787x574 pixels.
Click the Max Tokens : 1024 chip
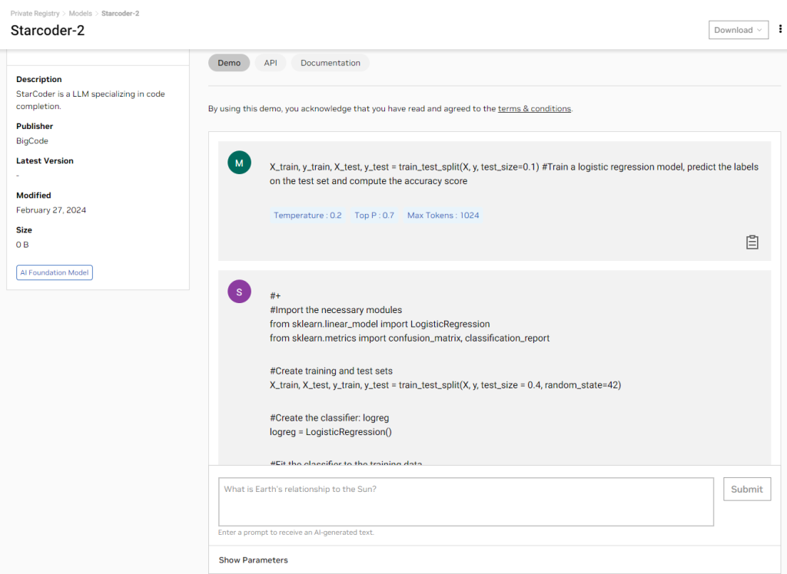coord(443,216)
